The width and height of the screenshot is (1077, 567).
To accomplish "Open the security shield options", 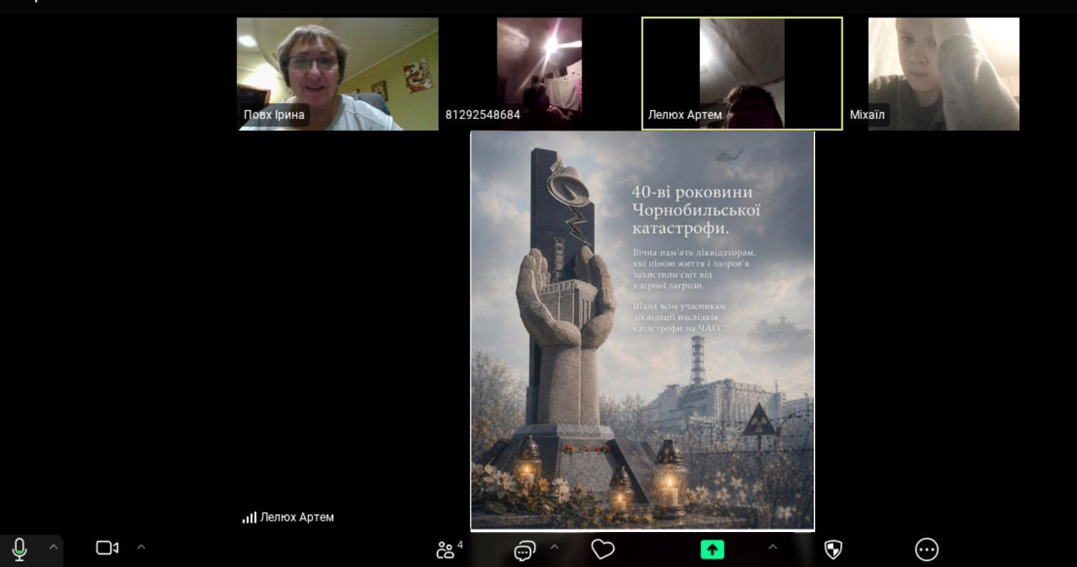I will coord(833,550).
